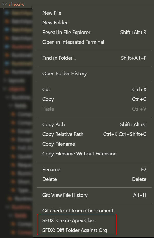Cut the selected folder

click(x=46, y=89)
